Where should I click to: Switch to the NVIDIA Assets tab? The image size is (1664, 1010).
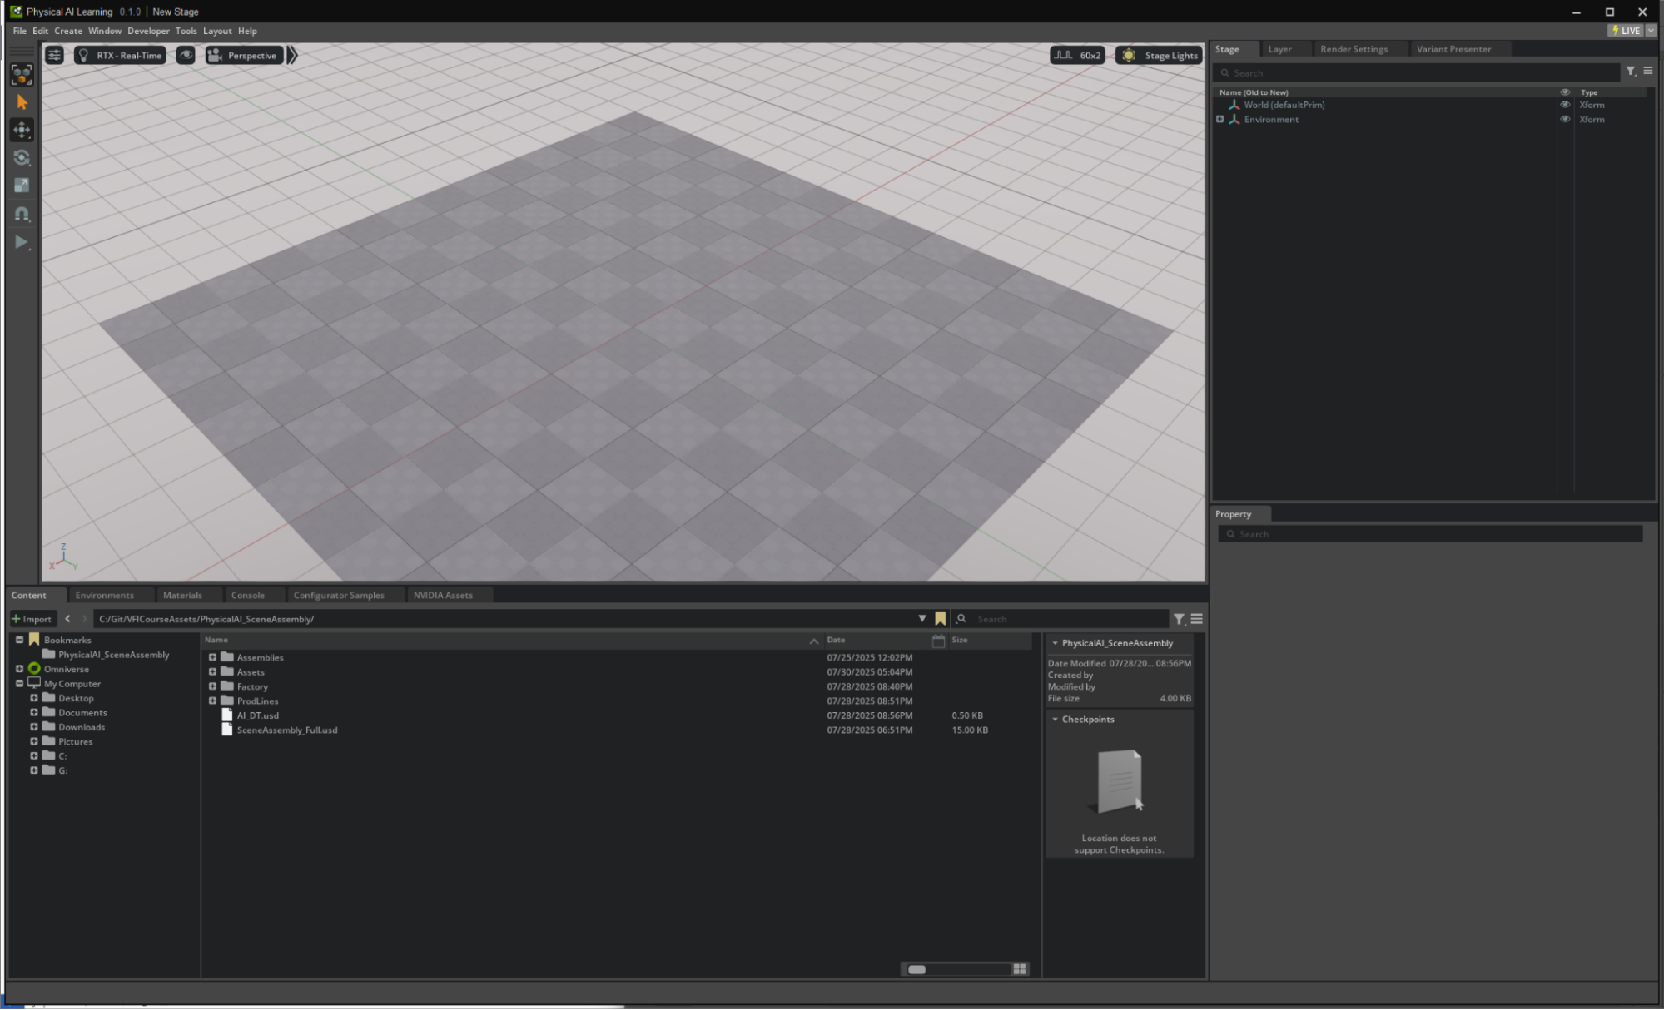442,595
